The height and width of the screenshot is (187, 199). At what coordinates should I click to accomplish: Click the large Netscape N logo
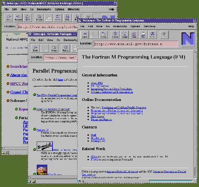click(188, 39)
